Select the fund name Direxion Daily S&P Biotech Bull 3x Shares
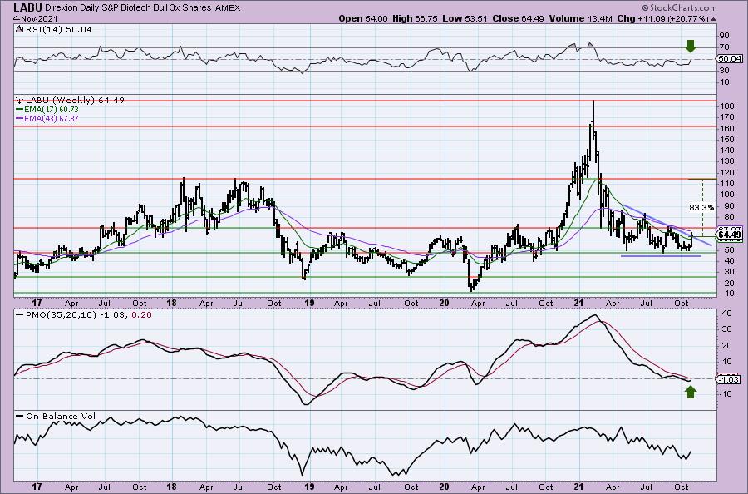The height and width of the screenshot is (494, 748). [129, 8]
